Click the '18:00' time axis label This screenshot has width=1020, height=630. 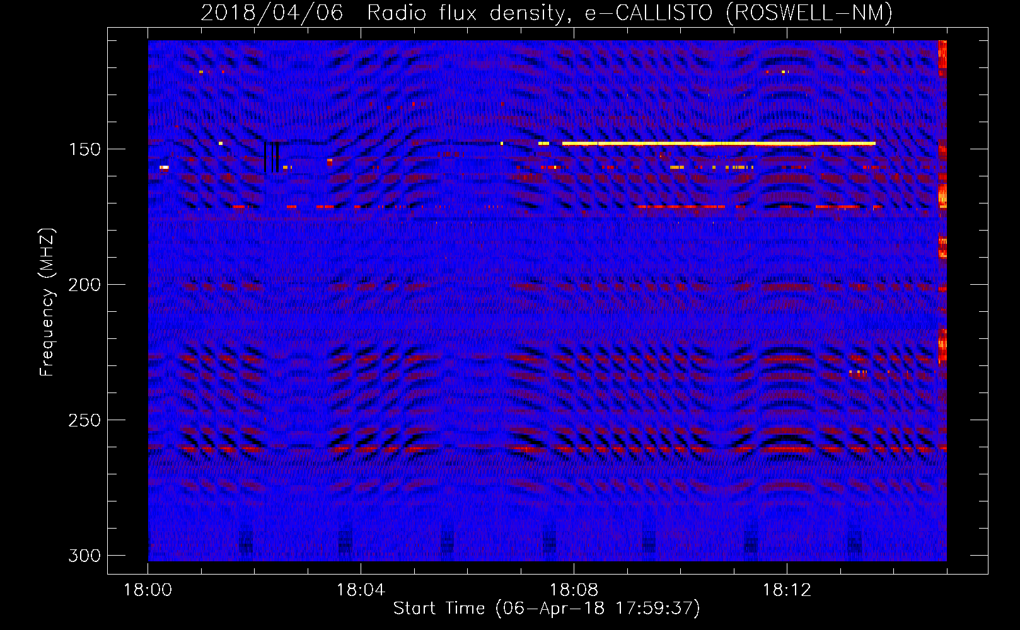[148, 590]
